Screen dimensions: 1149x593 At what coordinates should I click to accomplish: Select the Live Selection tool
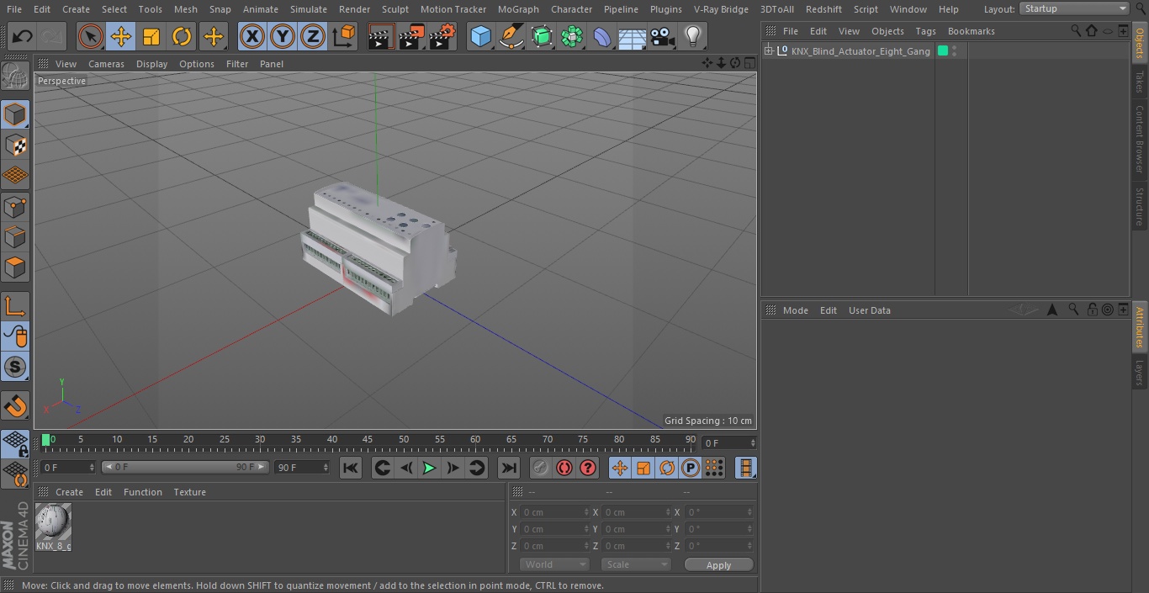[x=91, y=36]
